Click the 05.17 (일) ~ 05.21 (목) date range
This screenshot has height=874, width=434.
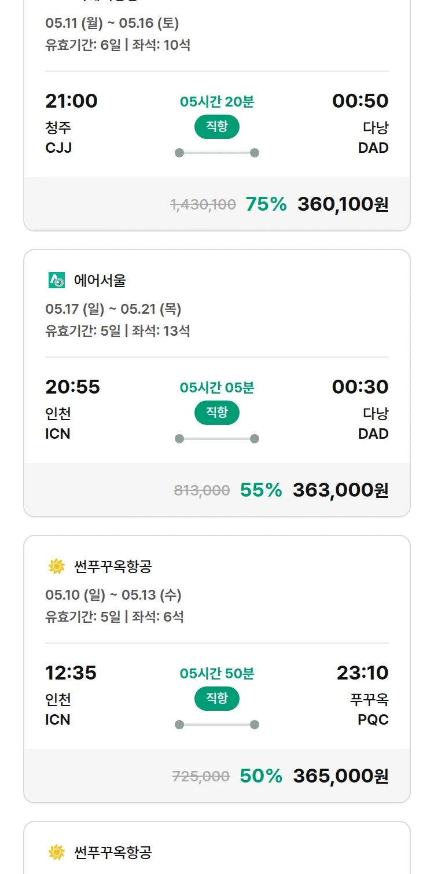[x=113, y=309]
